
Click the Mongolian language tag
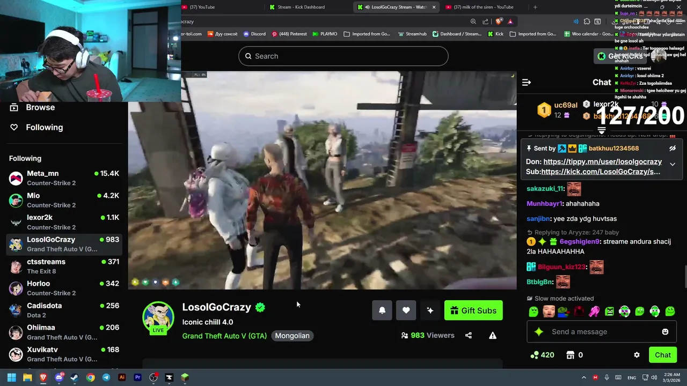click(292, 336)
